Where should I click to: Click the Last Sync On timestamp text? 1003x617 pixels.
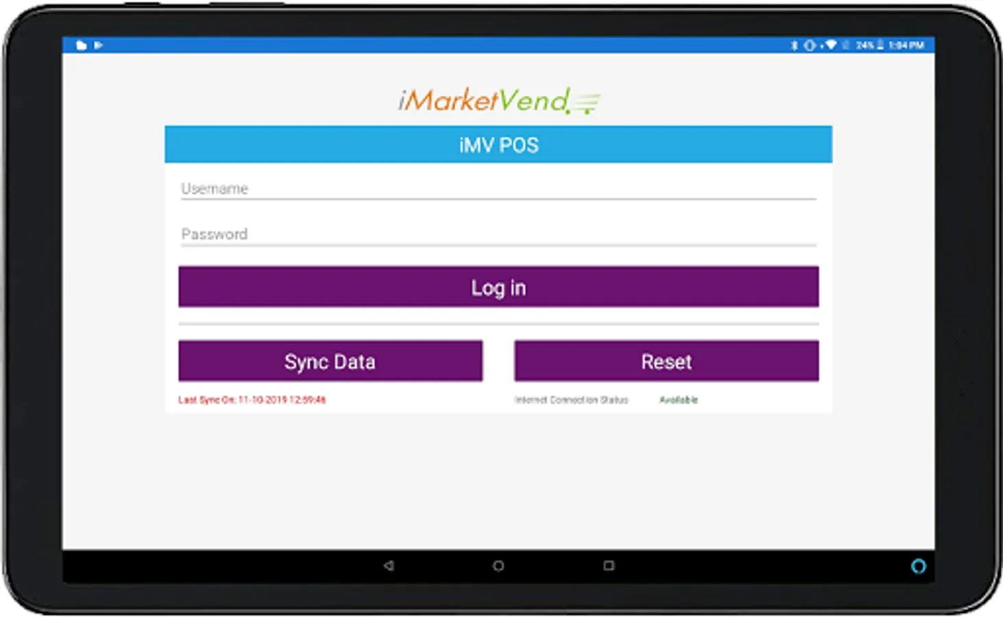pyautogui.click(x=252, y=400)
